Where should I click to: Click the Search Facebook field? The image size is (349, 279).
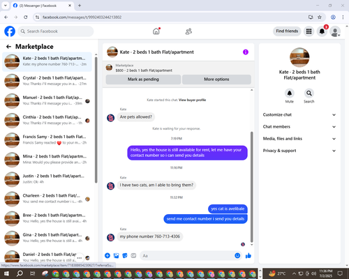pos(56,31)
